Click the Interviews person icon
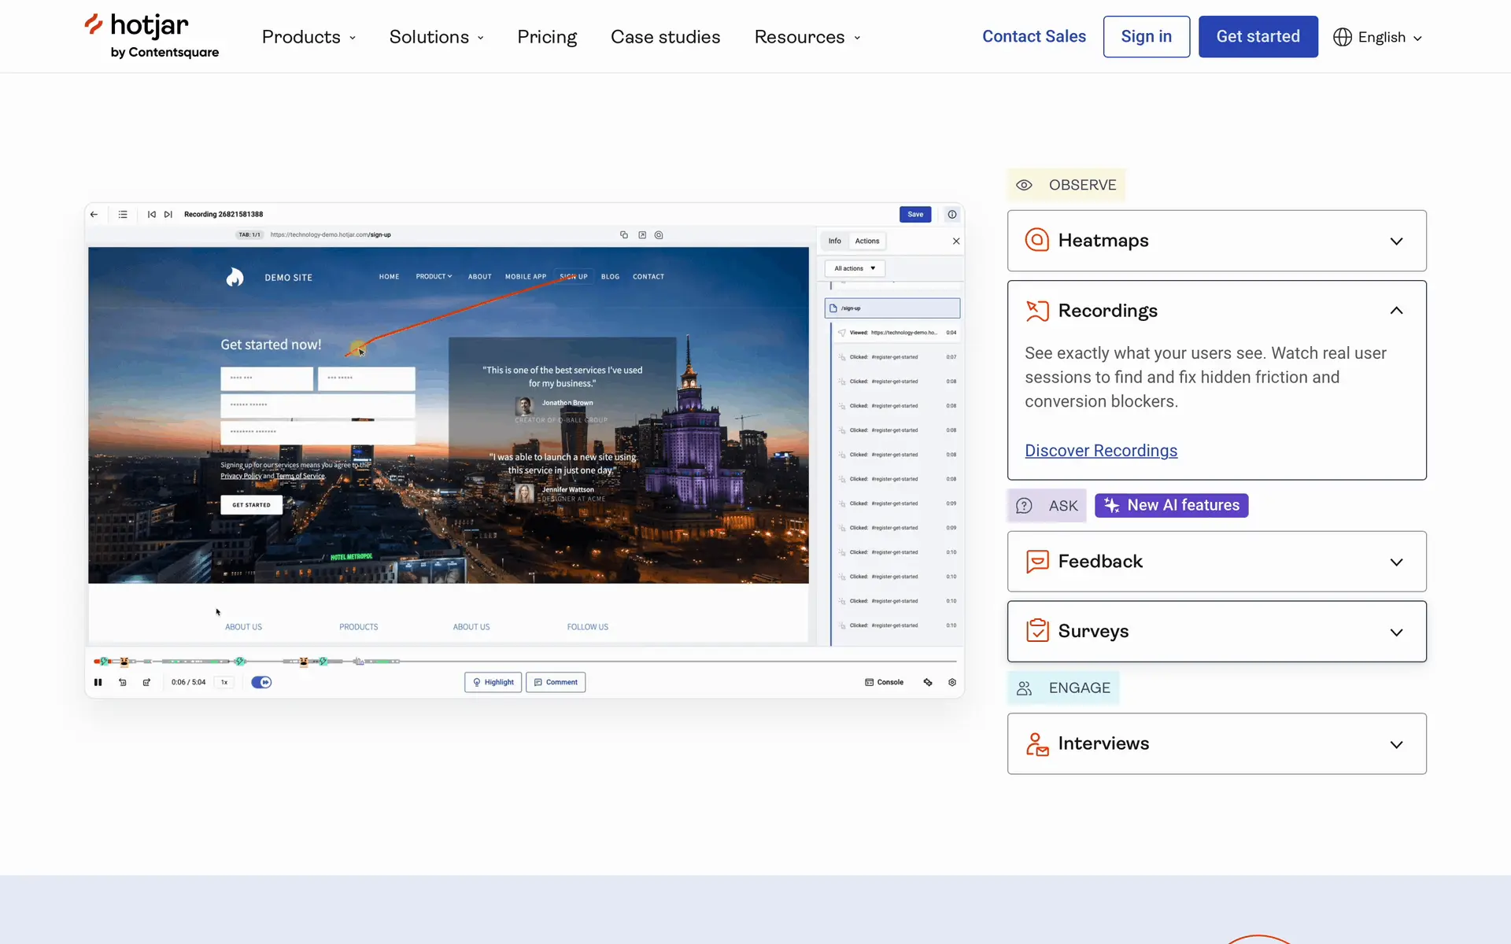The height and width of the screenshot is (944, 1511). [1037, 743]
